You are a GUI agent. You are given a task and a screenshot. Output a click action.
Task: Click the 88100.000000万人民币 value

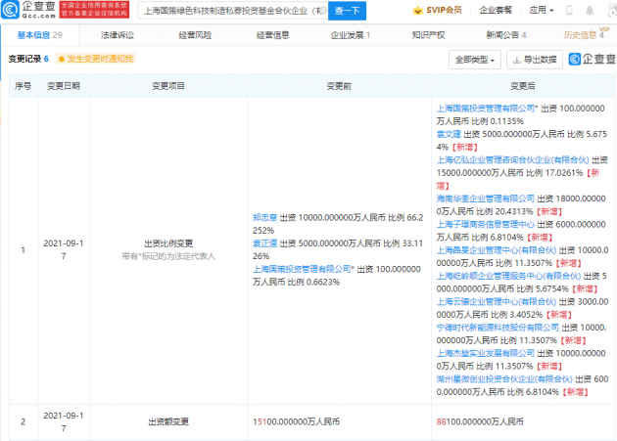click(480, 421)
